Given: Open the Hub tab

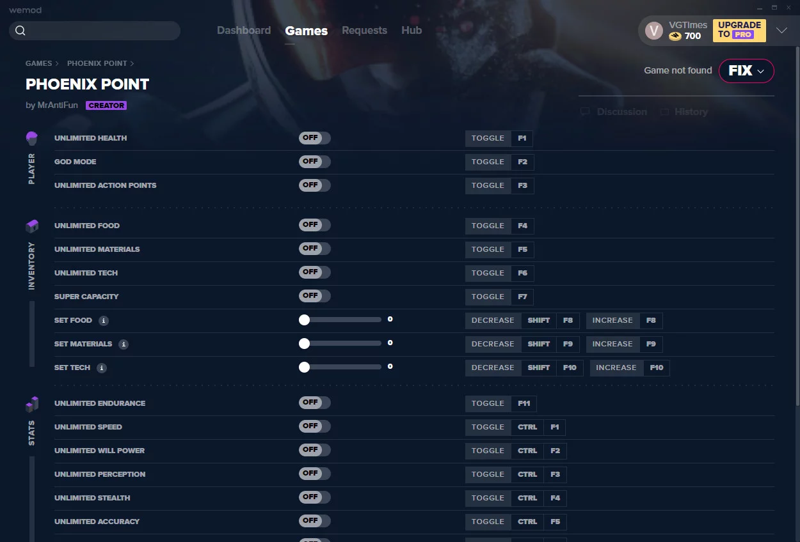Looking at the screenshot, I should (412, 31).
